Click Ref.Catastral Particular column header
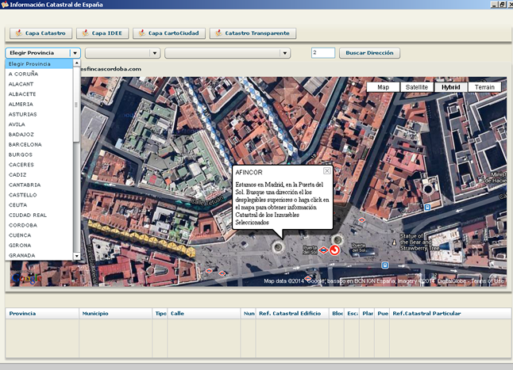The image size is (513, 370). click(450, 314)
